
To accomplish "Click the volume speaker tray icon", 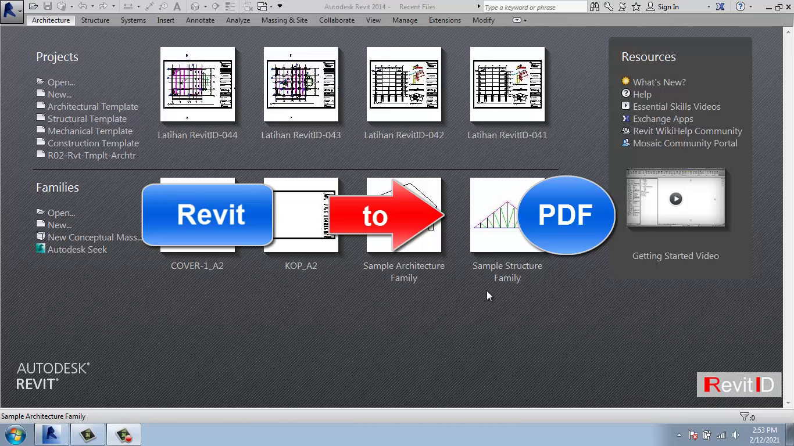I will (735, 435).
